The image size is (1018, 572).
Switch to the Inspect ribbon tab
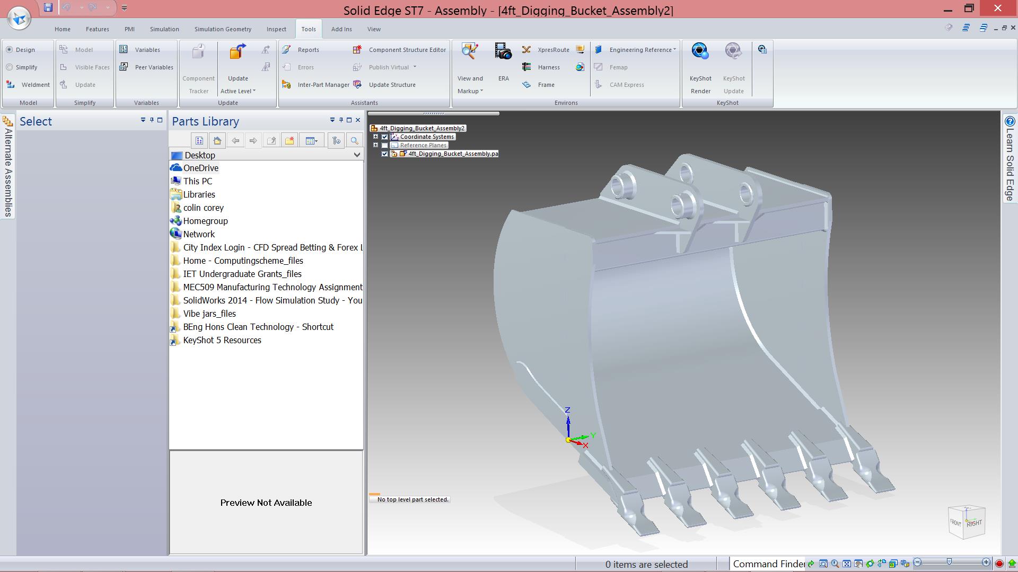(x=276, y=29)
